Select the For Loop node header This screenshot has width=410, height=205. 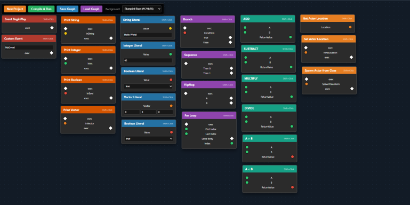coord(209,115)
